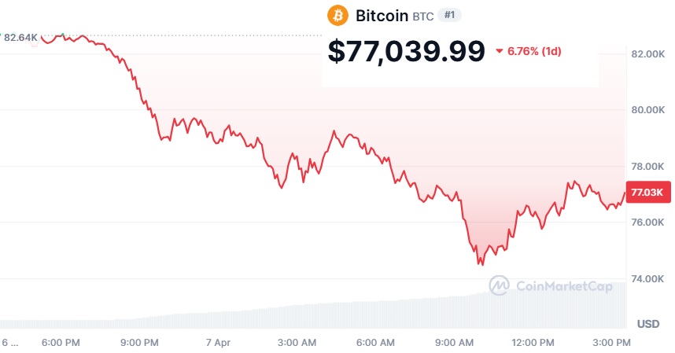Click the 6.76% (1d) change label
675x353 pixels.
534,51
